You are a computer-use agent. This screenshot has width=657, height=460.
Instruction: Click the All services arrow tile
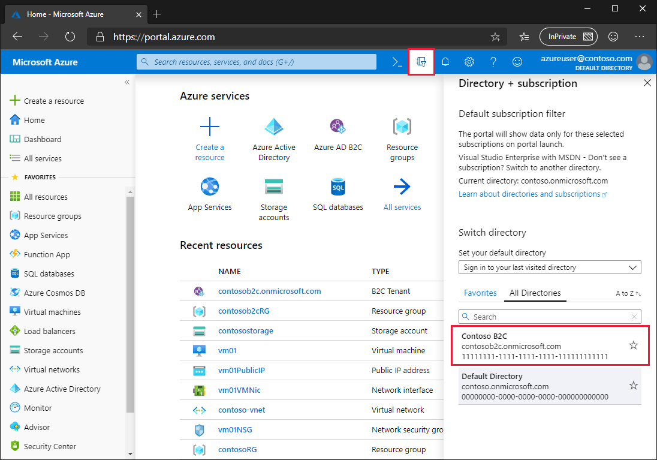tap(402, 194)
